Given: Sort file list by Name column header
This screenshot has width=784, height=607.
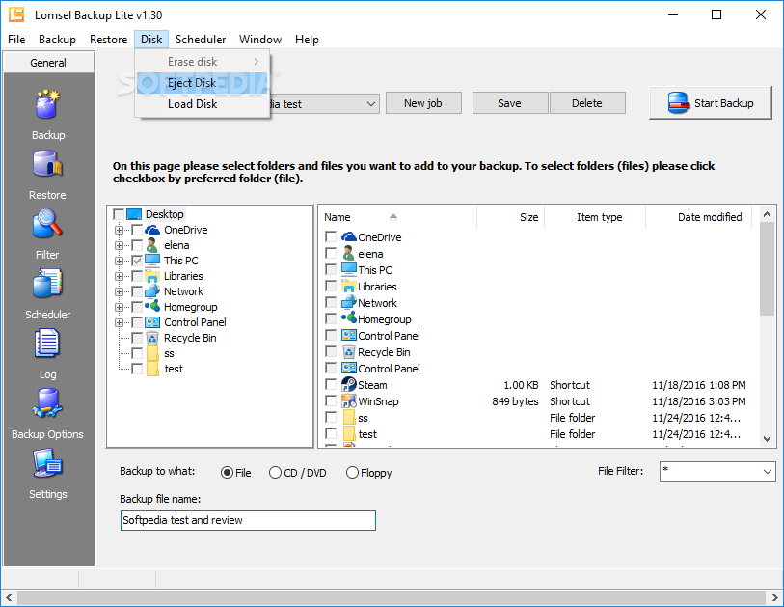Looking at the screenshot, I should 397,217.
